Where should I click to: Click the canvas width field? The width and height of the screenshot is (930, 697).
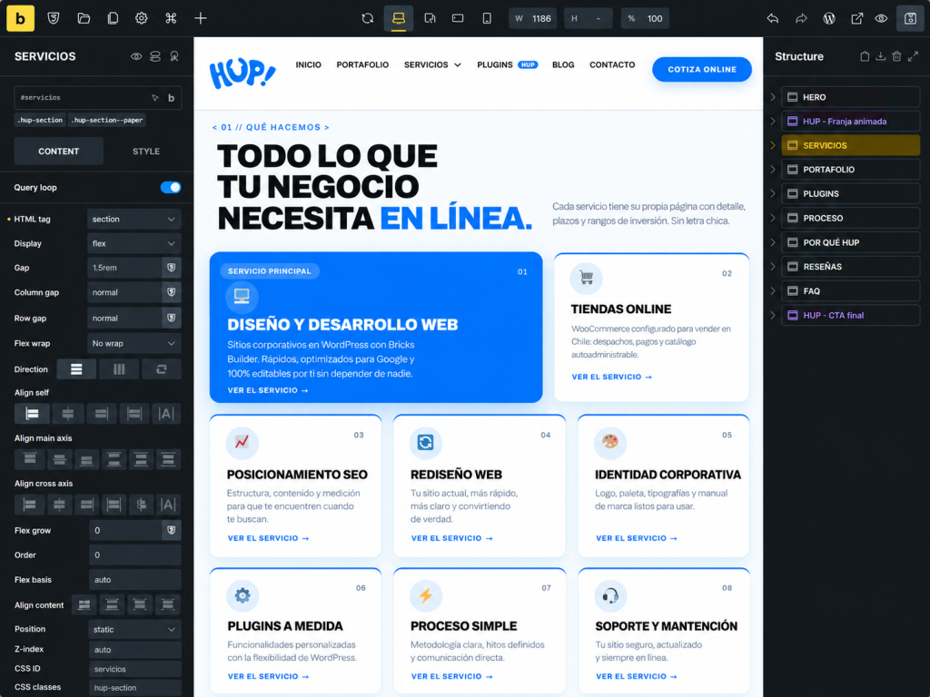point(532,18)
